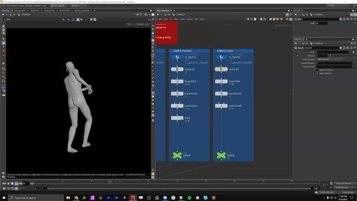Switch to the Render View tab

point(35,11)
